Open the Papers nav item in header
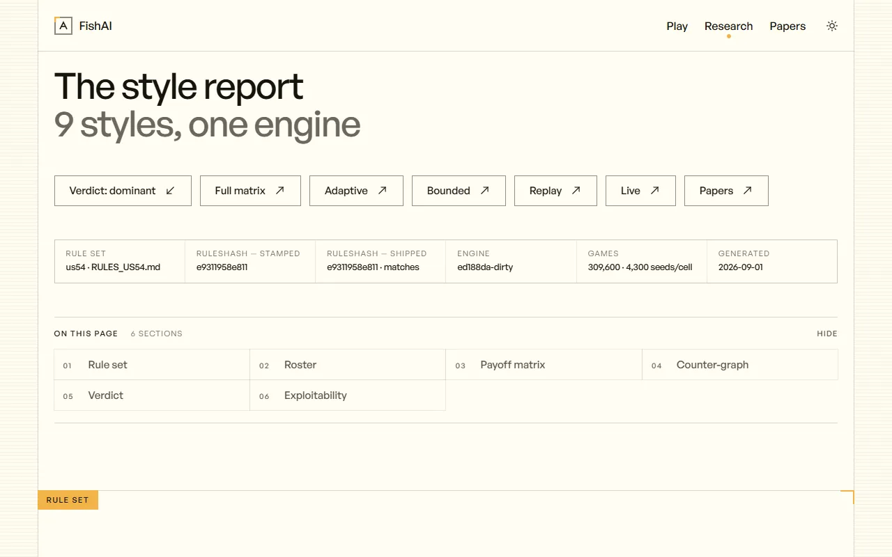 787,26
